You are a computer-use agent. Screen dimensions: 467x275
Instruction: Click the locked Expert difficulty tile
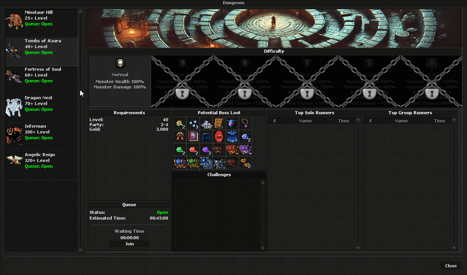tap(245, 81)
